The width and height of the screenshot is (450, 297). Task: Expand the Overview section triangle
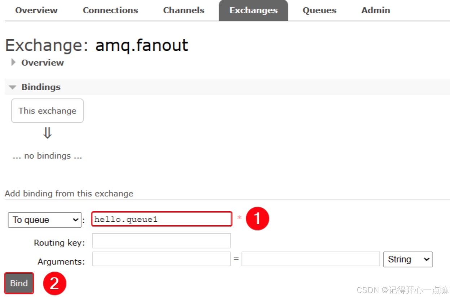13,62
